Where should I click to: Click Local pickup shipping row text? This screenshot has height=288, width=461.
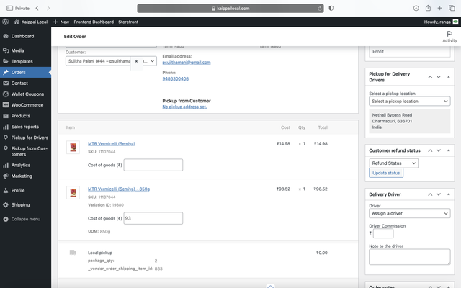click(x=100, y=253)
